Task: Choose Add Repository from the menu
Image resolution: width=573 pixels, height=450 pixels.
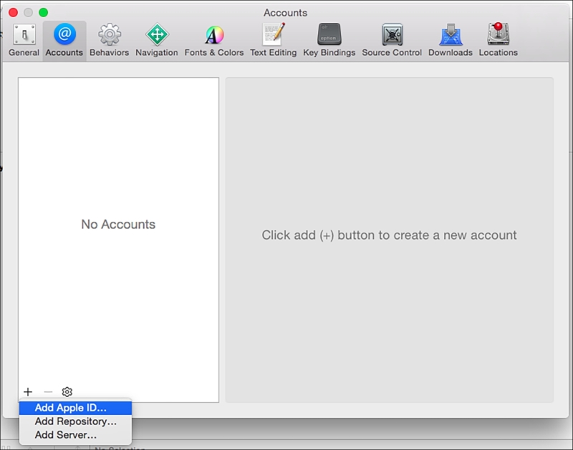Action: pyautogui.click(x=75, y=421)
